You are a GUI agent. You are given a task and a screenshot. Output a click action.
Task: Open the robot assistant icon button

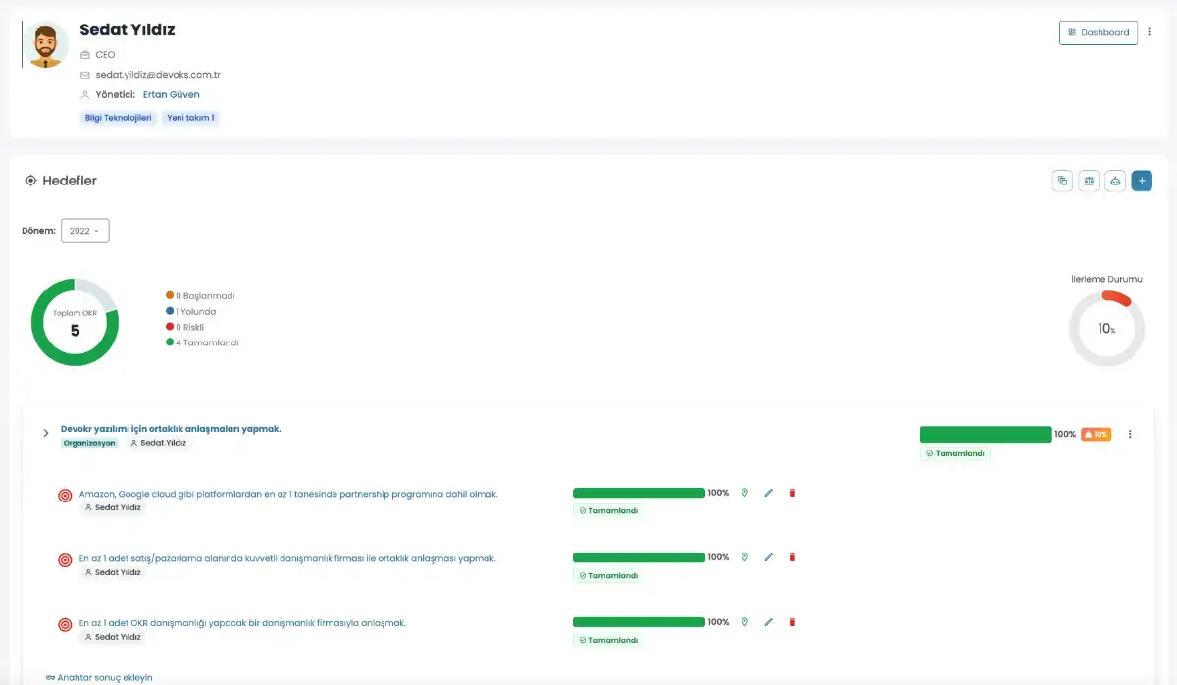click(x=1115, y=181)
